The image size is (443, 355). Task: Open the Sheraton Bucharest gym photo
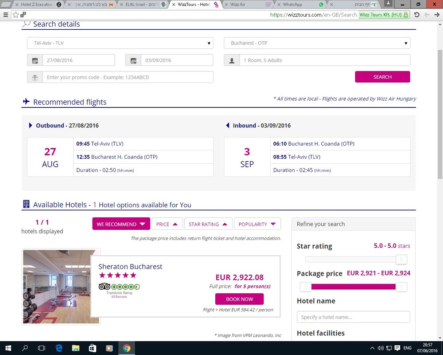click(61, 287)
